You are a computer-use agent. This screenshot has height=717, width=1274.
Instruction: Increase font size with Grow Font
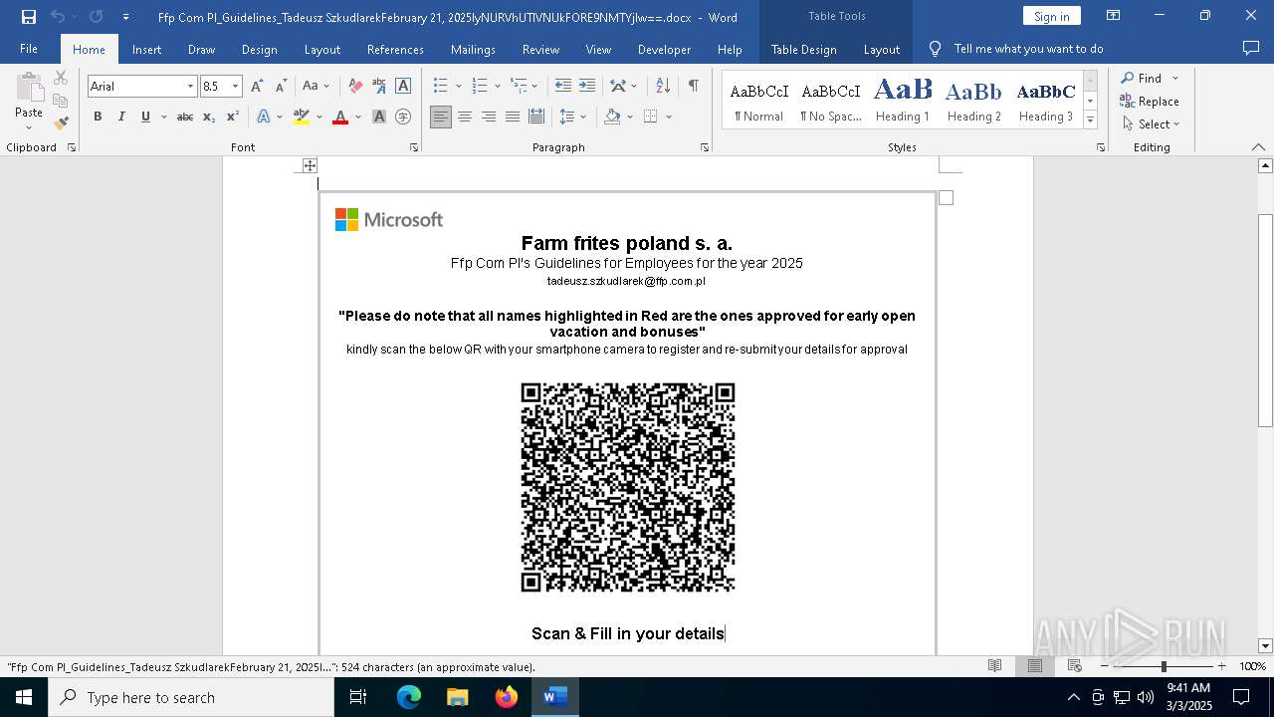click(x=257, y=87)
